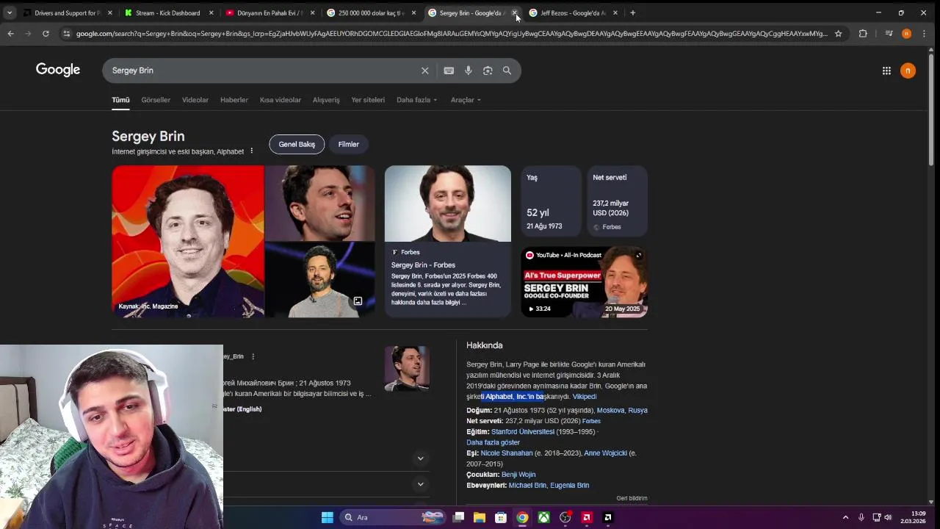Open a new browser tab
Viewport: 940px width, 529px height.
633,12
